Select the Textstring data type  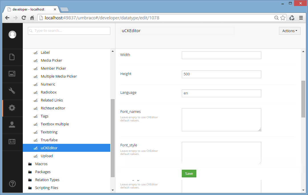click(x=49, y=132)
